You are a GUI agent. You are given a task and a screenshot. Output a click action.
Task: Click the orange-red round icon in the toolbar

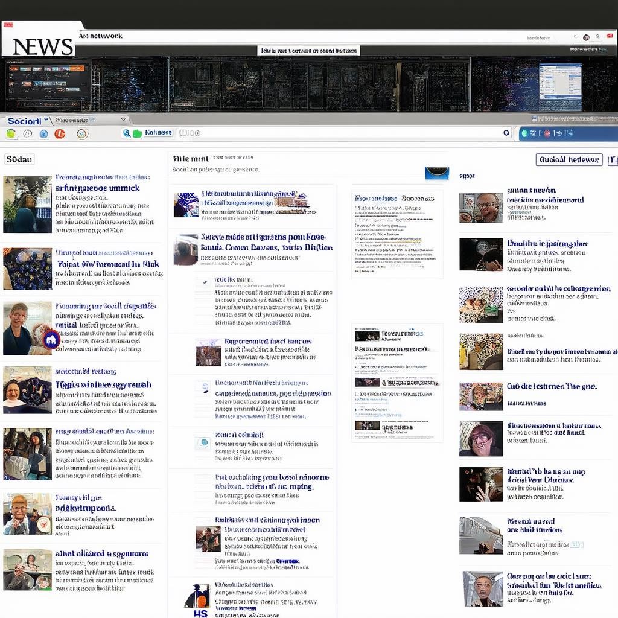[x=60, y=134]
